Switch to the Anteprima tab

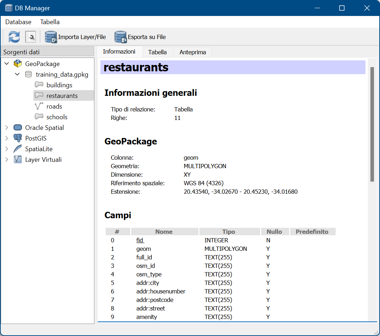click(x=193, y=52)
